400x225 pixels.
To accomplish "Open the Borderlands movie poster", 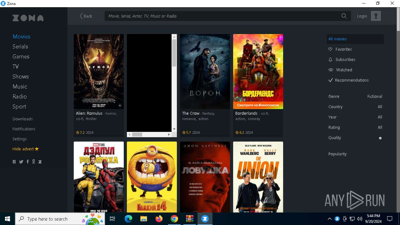I will tap(258, 72).
